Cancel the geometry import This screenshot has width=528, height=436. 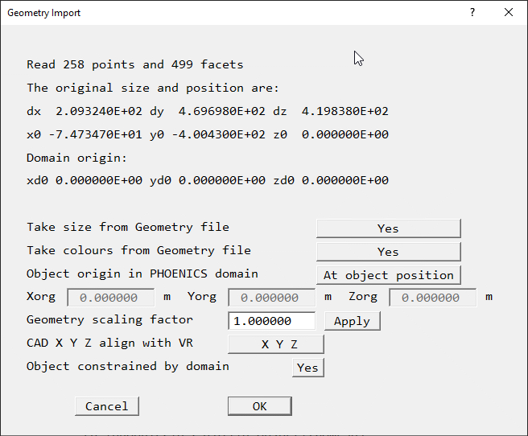(x=106, y=406)
